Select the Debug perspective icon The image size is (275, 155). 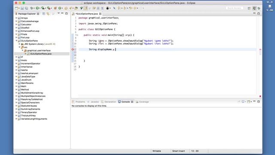pyautogui.click(x=259, y=8)
